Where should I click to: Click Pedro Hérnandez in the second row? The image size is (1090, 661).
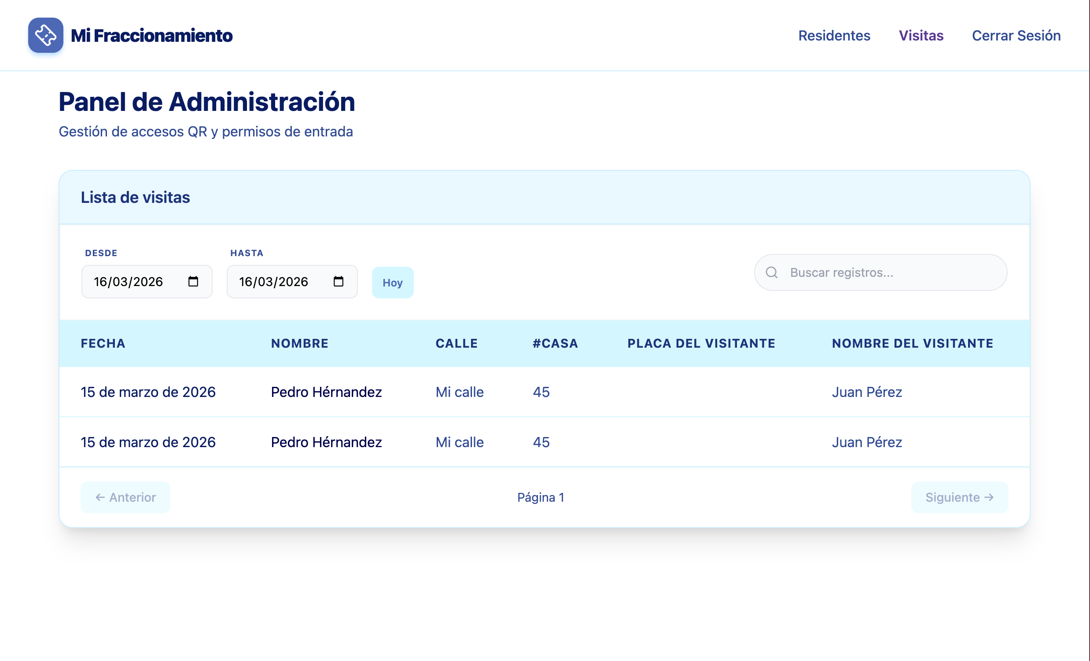(x=327, y=442)
